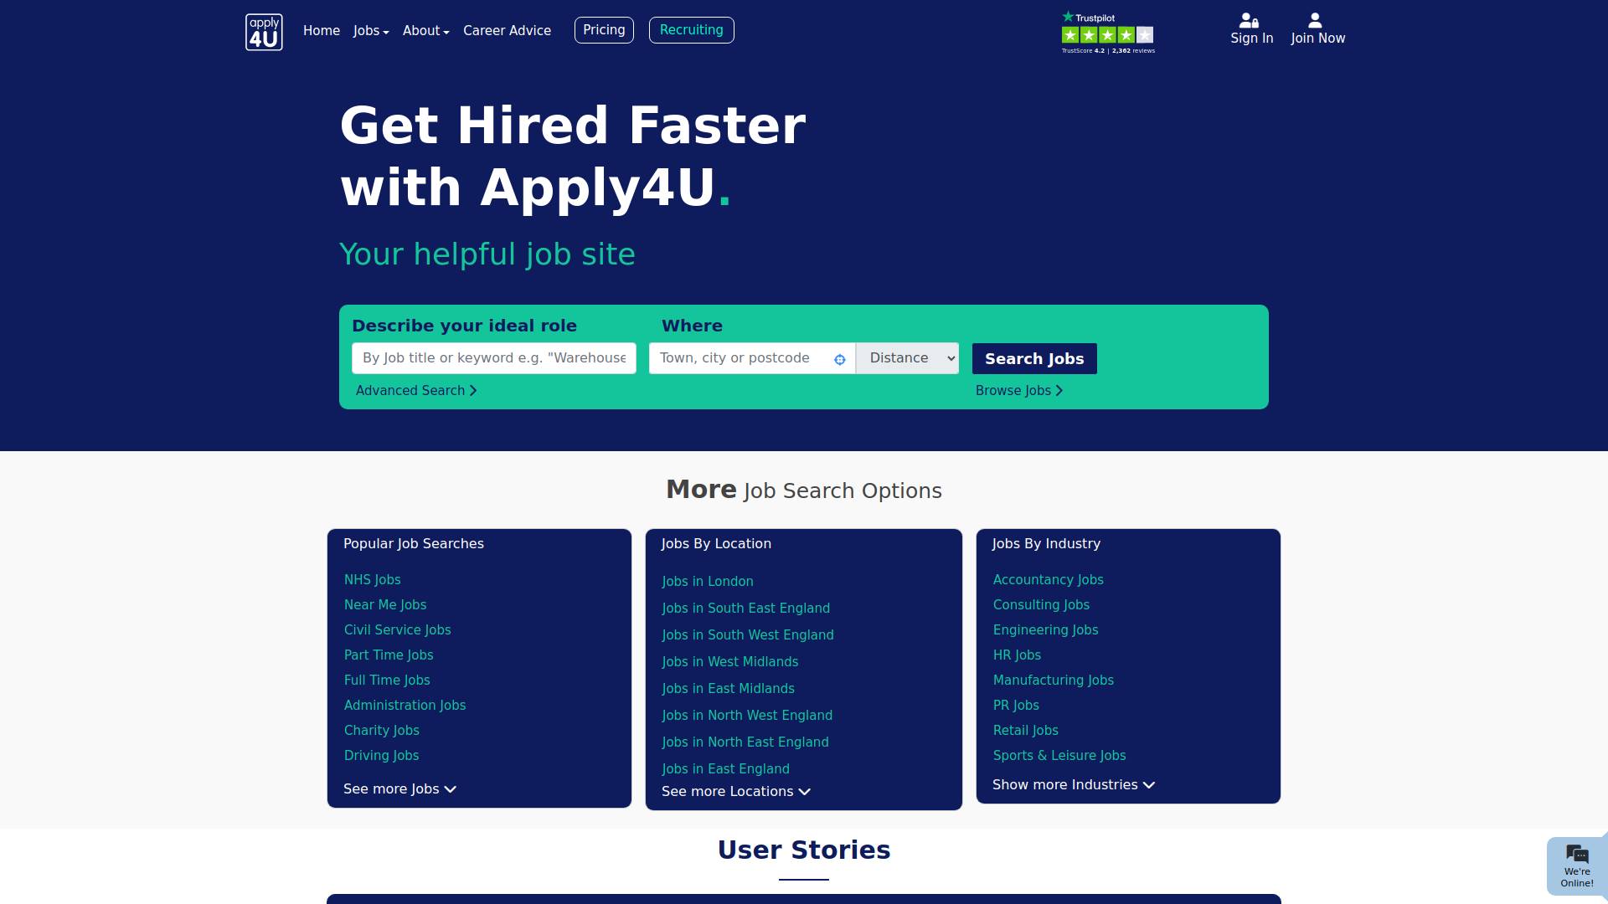Expand See more Locations list
The width and height of the screenshot is (1608, 904).
(x=735, y=792)
